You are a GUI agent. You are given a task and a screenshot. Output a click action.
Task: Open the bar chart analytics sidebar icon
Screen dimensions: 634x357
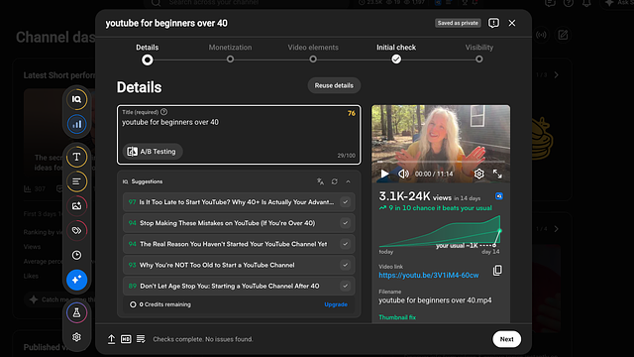click(x=76, y=124)
